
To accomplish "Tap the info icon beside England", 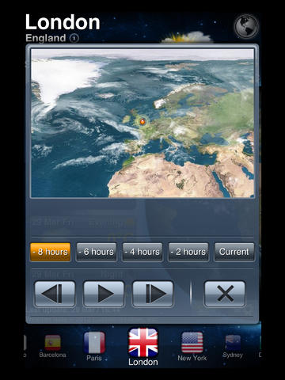I will [74, 38].
